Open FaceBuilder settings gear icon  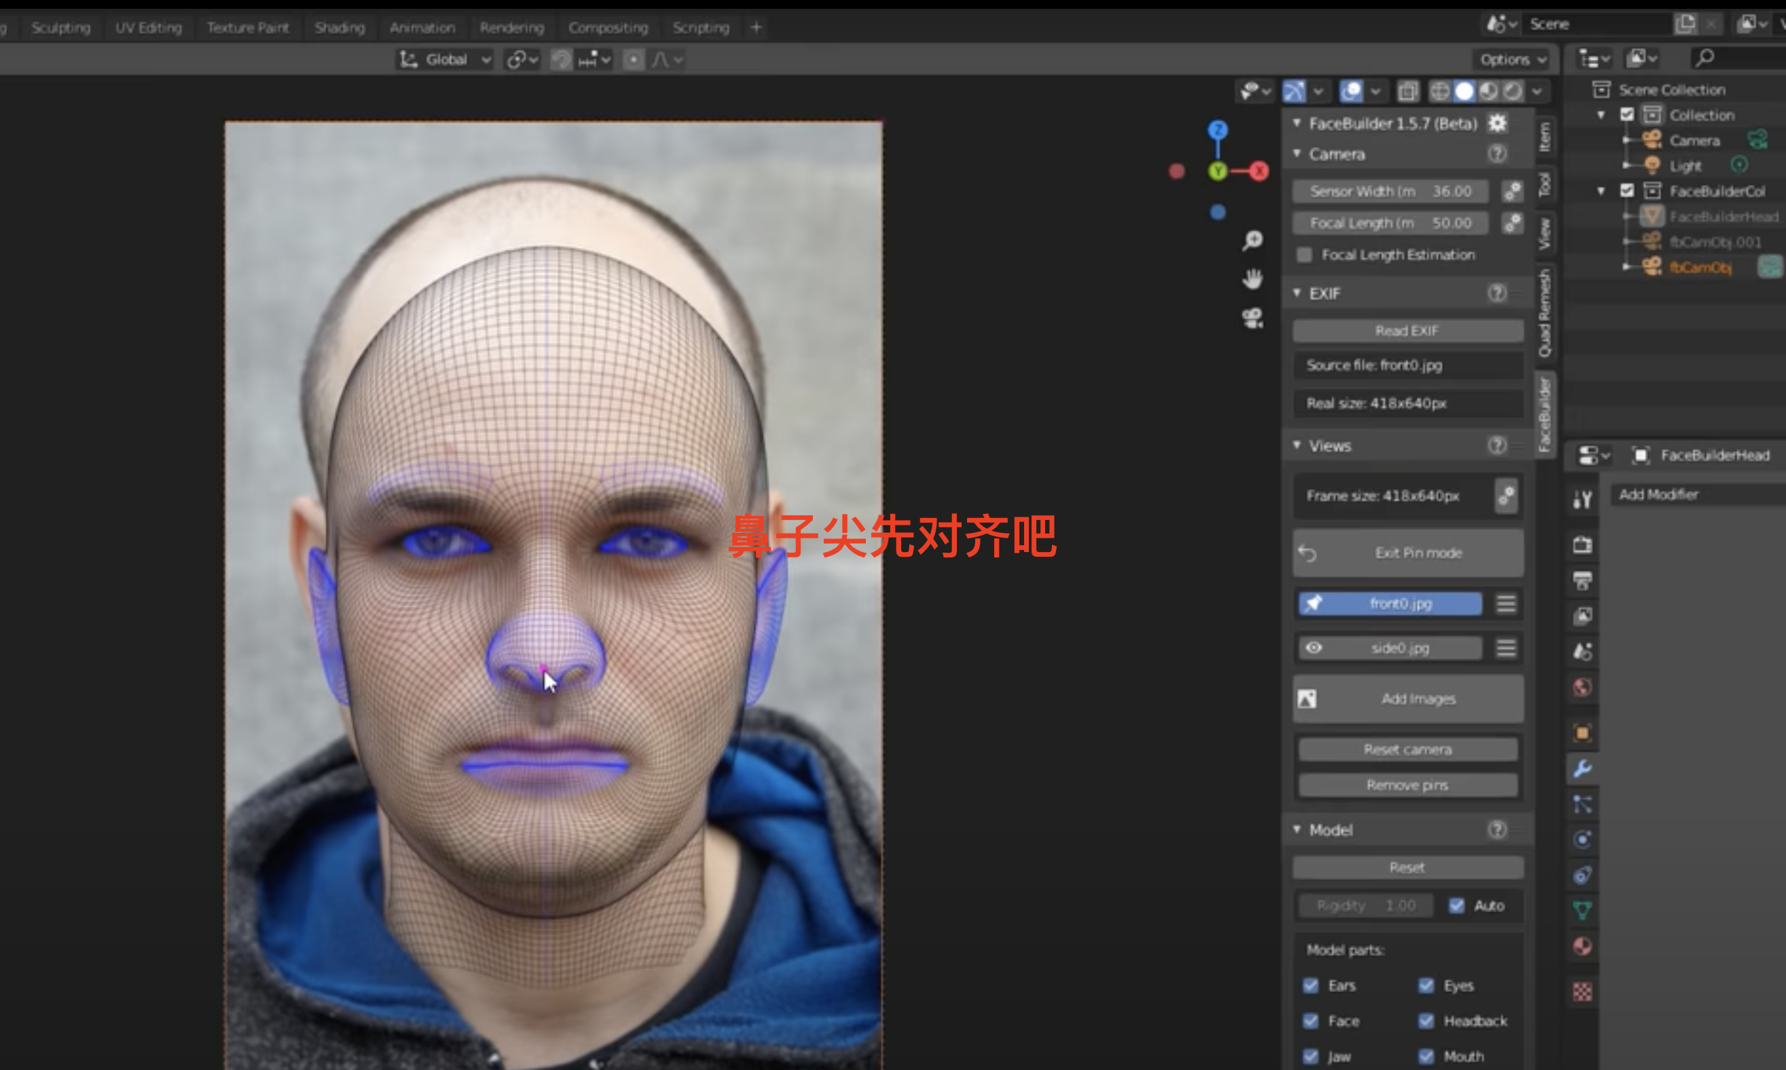(1497, 124)
